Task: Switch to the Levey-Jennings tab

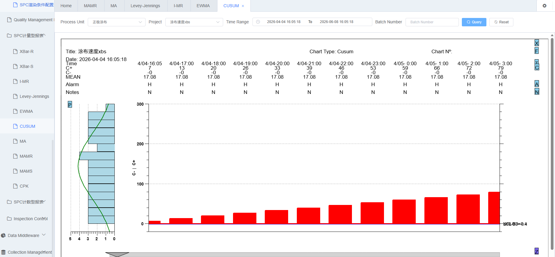Action: 145,6
